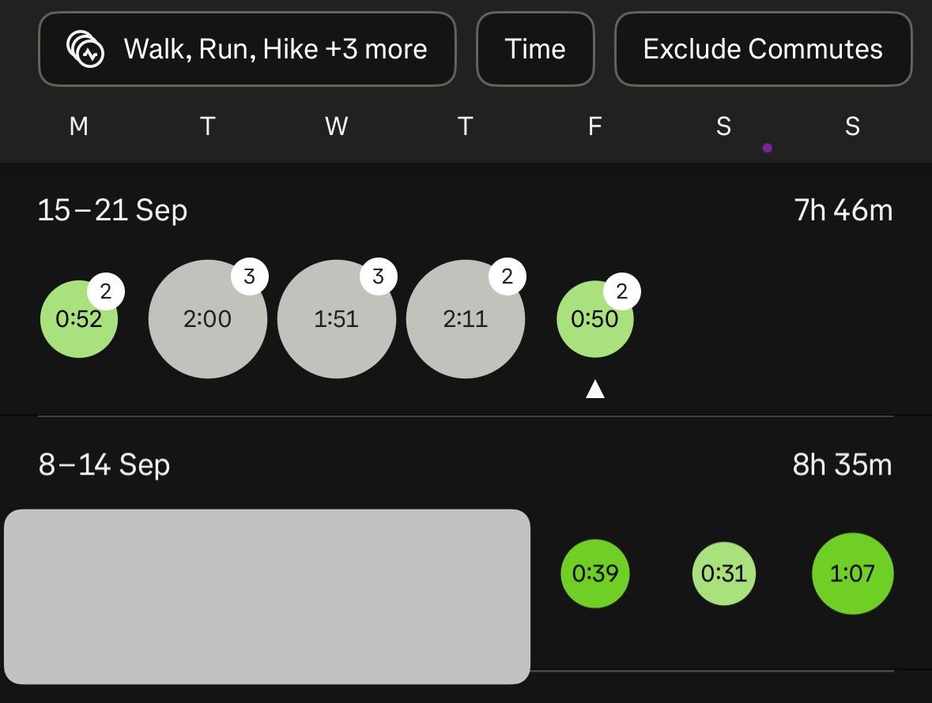932x703 pixels.
Task: Open the 0:31 activity bubble
Action: click(x=724, y=573)
